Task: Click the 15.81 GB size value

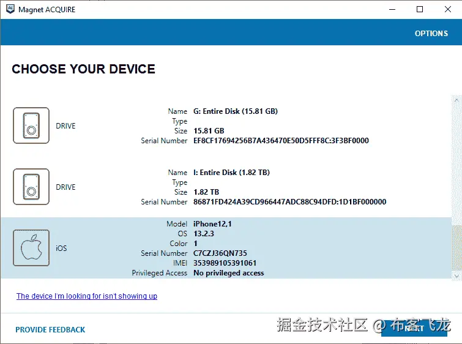Action: (x=209, y=131)
